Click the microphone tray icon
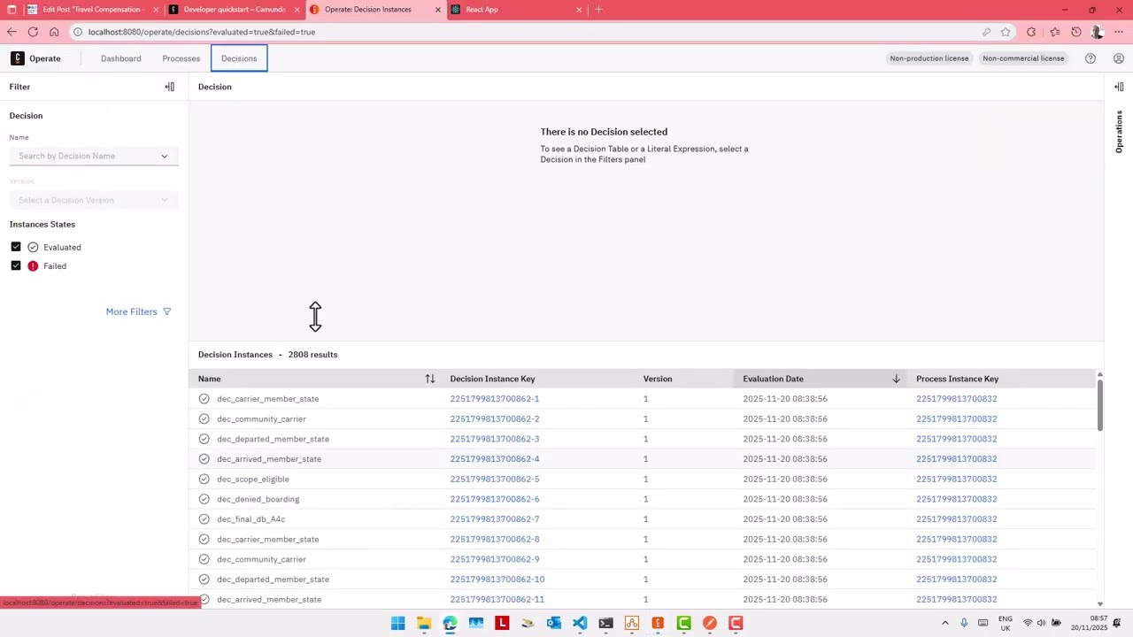 [964, 623]
